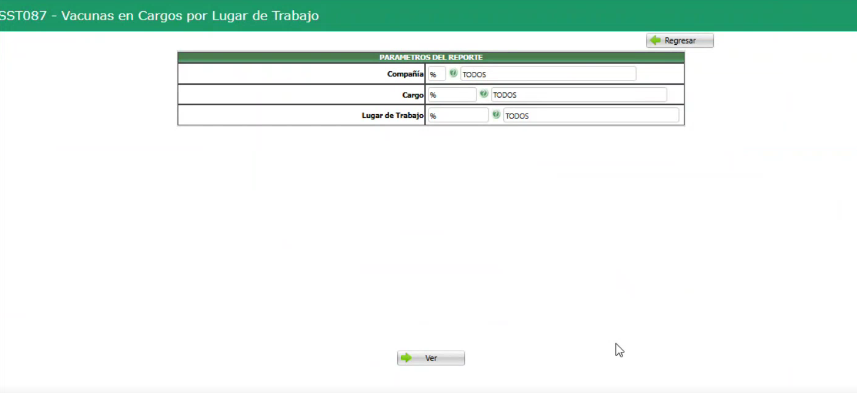Viewport: 857px width, 393px height.
Task: Click the Lugar de Trabajo row label
Action: click(392, 115)
